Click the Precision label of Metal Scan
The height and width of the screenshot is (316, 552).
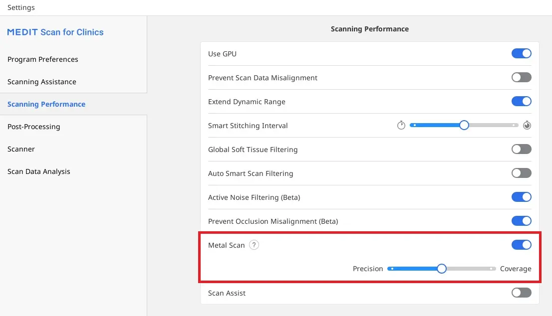pos(368,269)
